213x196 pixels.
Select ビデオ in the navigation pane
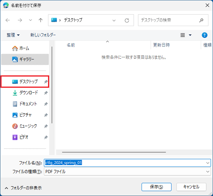[25, 137]
